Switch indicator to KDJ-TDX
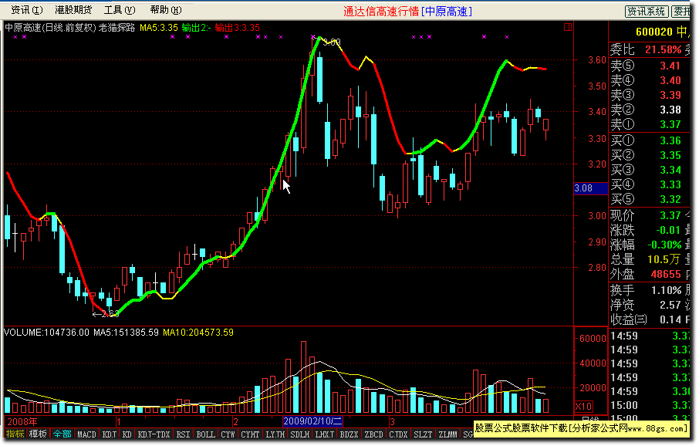The height and width of the screenshot is (446, 699). [154, 434]
